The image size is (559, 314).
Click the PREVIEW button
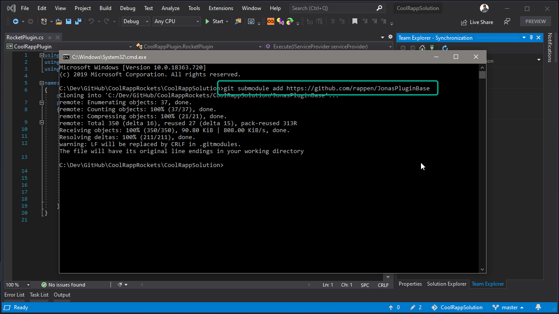point(535,21)
